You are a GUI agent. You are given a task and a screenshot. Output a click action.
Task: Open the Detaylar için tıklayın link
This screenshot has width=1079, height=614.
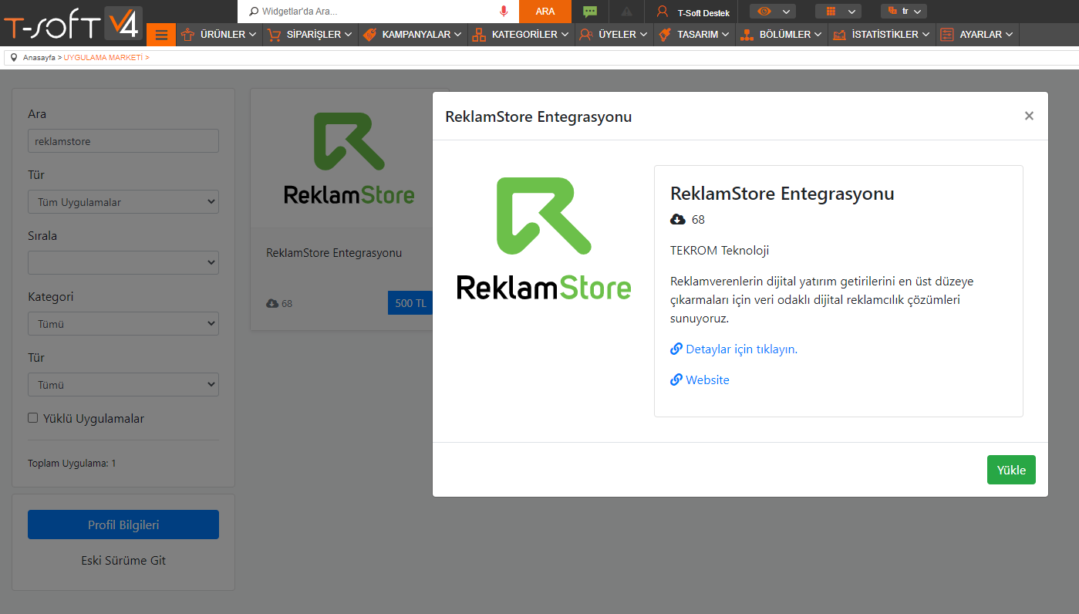coord(741,349)
